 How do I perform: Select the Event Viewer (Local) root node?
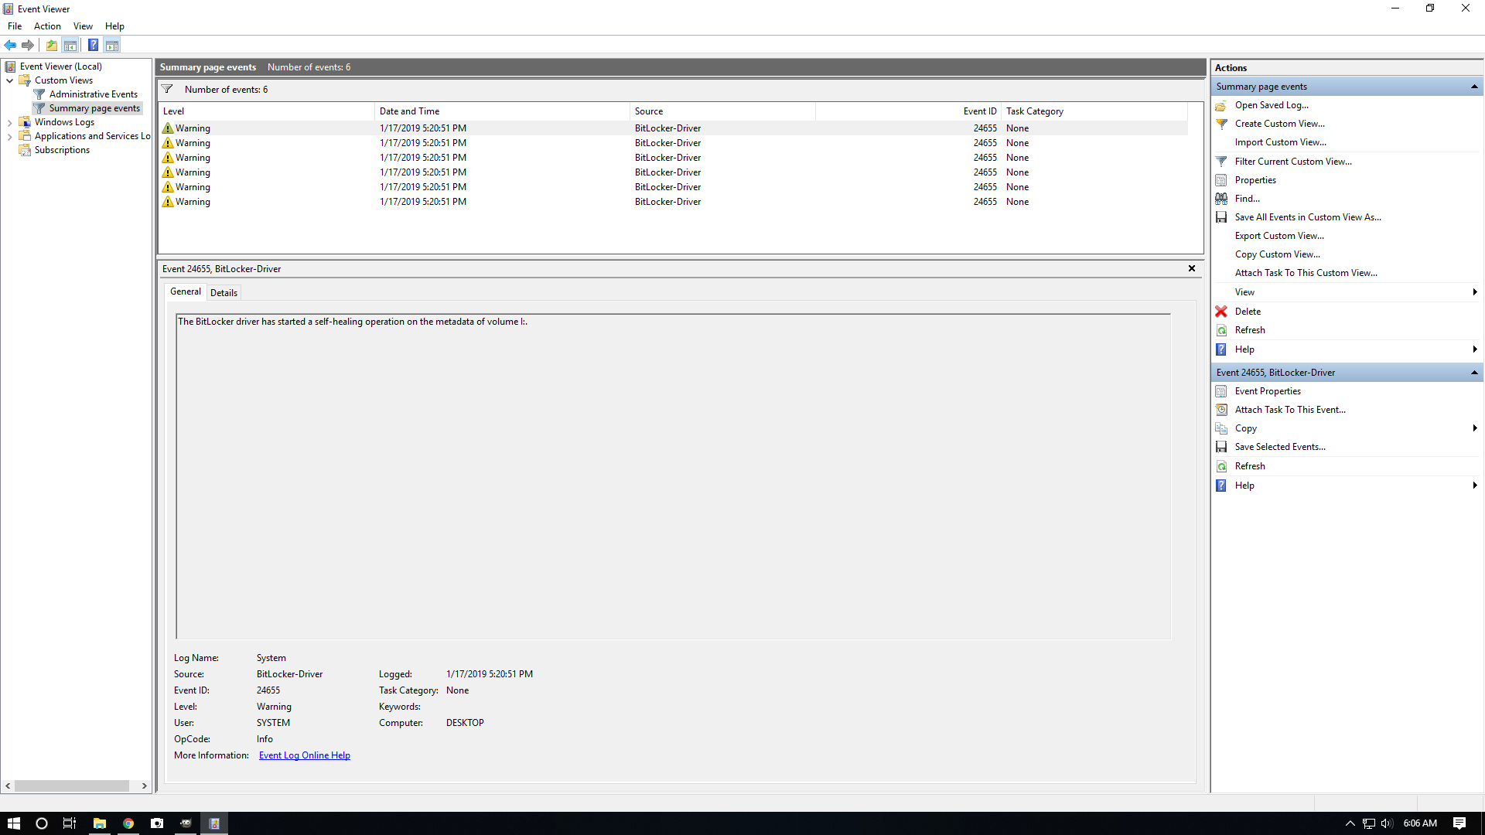(x=60, y=66)
